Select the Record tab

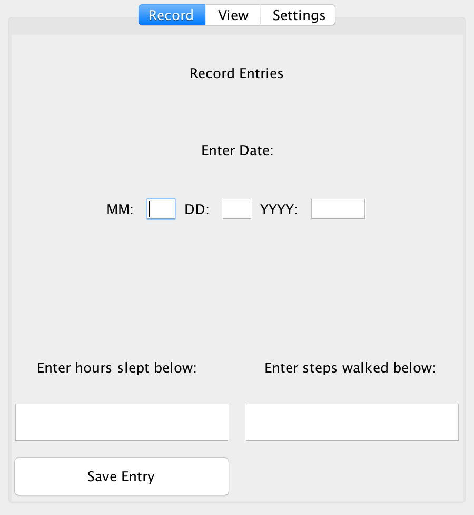click(x=172, y=15)
